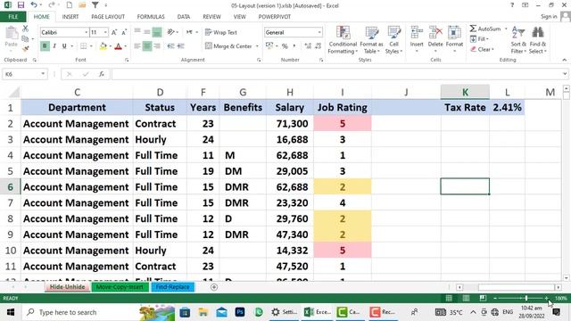Increase the cell indent
The image size is (571, 321).
coord(180,46)
